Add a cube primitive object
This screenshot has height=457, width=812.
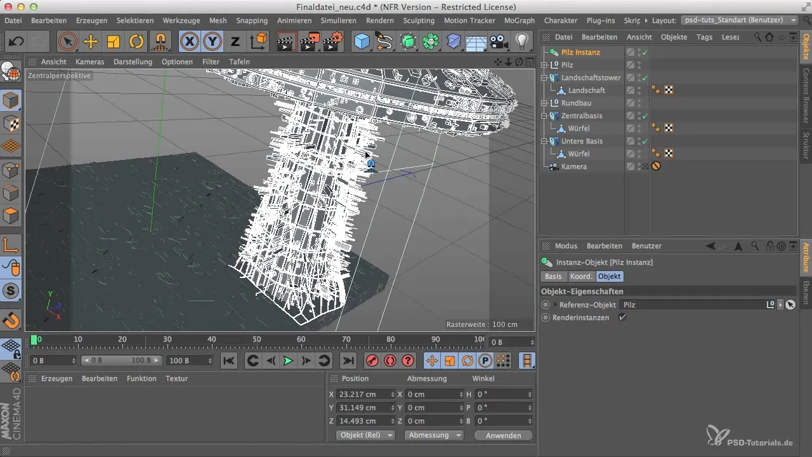click(x=362, y=43)
